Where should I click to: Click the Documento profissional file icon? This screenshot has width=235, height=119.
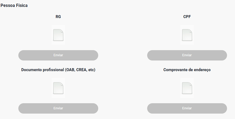pos(58,88)
